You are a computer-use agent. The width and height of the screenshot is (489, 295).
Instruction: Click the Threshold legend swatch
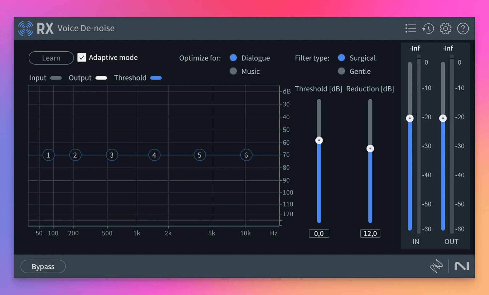point(156,78)
